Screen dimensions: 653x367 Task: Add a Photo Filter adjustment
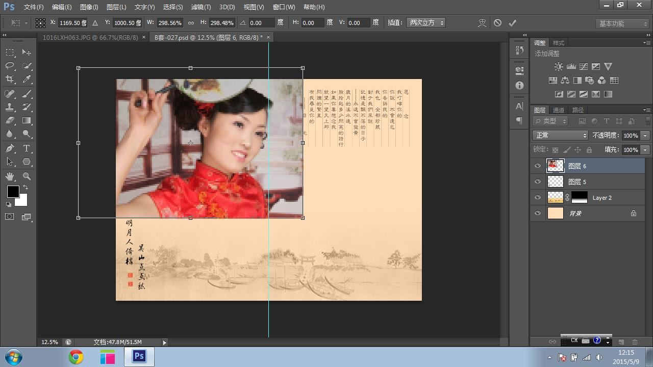(x=590, y=81)
